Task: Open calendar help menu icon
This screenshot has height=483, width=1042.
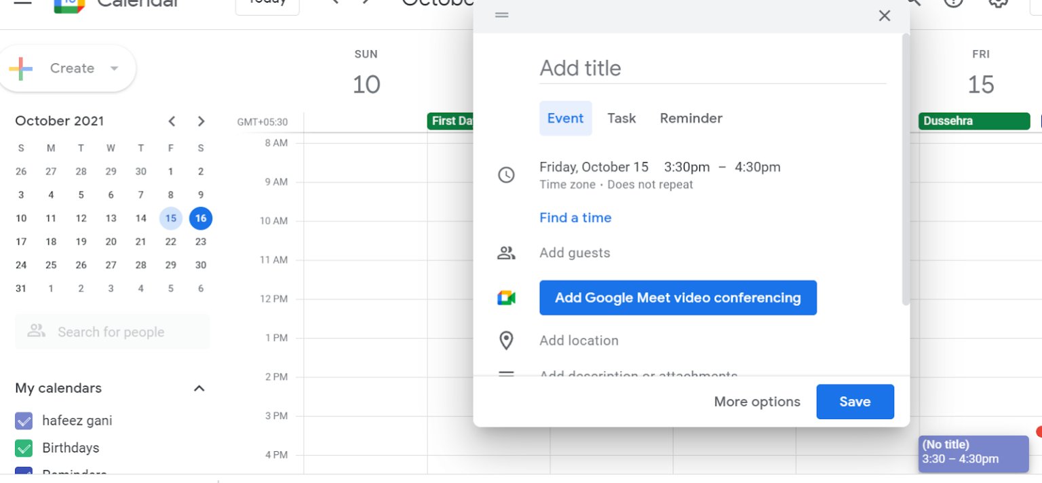Action: point(953,2)
